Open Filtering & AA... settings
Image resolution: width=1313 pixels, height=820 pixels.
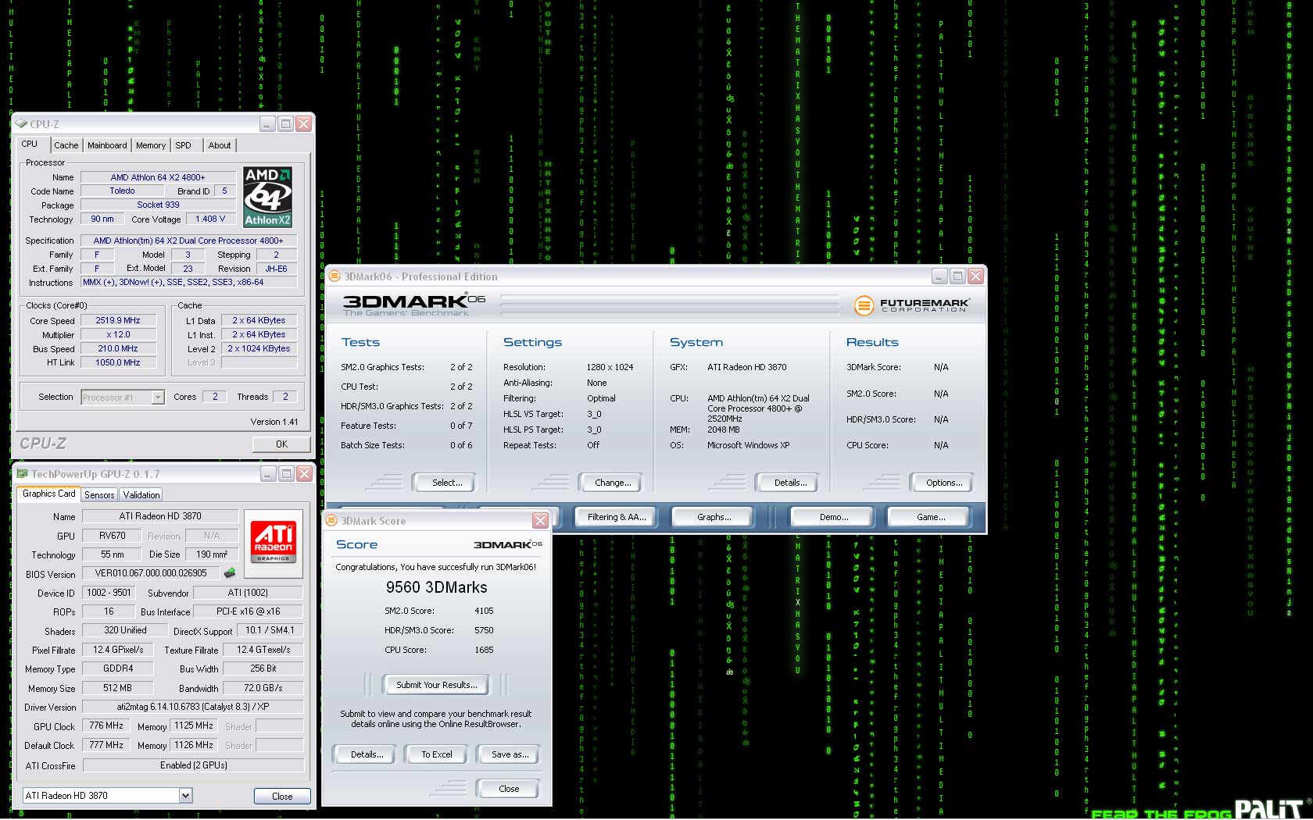click(617, 517)
